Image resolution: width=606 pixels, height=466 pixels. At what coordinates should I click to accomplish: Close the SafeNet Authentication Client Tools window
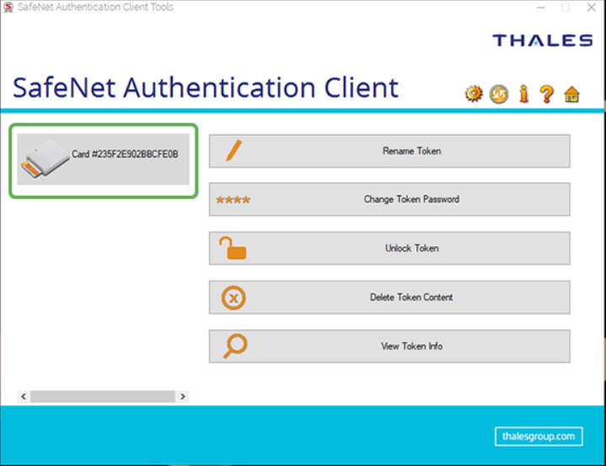pos(591,8)
